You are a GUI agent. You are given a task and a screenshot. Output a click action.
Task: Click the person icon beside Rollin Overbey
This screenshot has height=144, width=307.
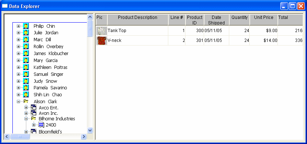[x=26, y=47]
